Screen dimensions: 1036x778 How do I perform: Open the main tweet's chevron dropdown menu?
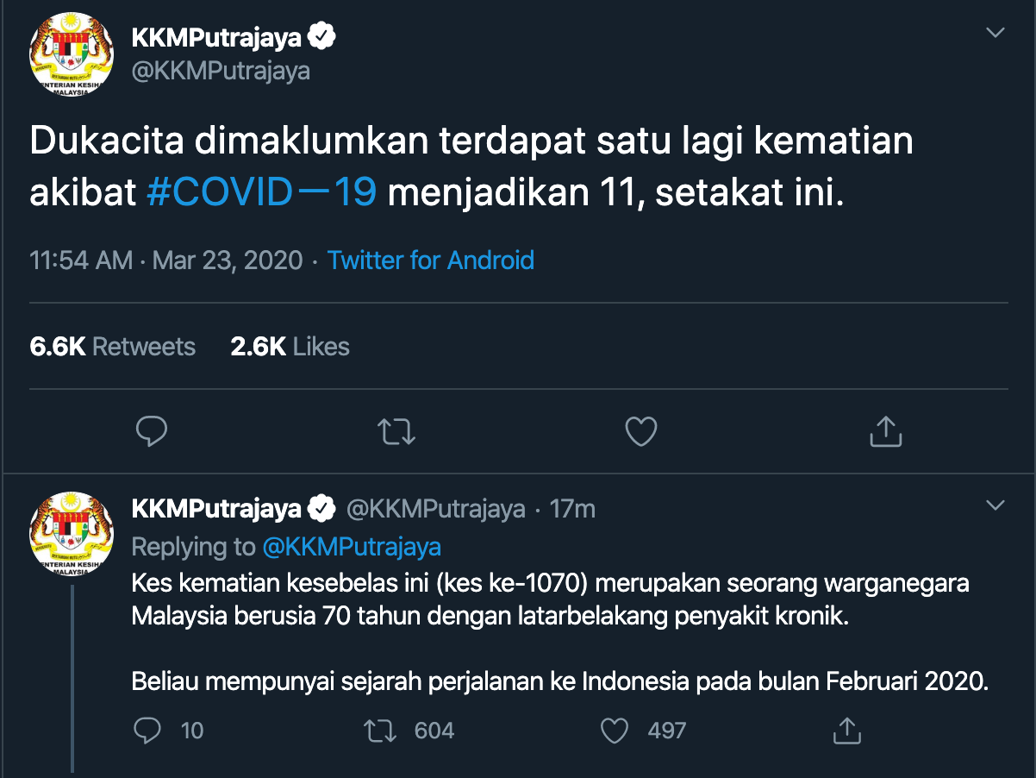tap(995, 33)
